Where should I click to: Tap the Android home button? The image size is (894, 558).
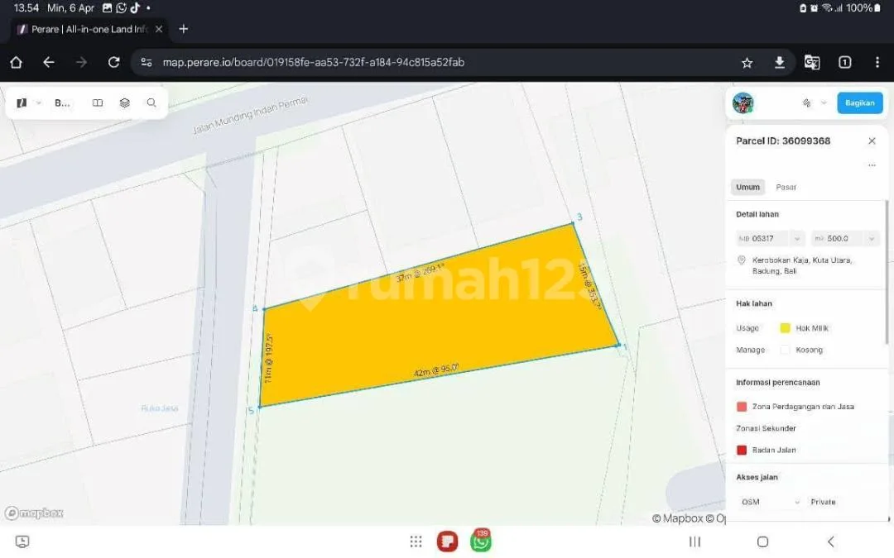point(762,541)
